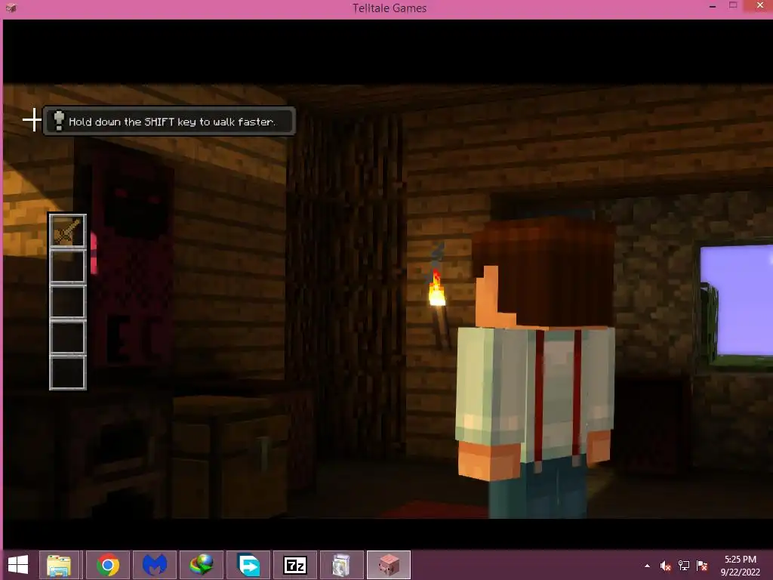Open the blue arrow app on the taskbar
The image size is (773, 580).
coord(248,565)
